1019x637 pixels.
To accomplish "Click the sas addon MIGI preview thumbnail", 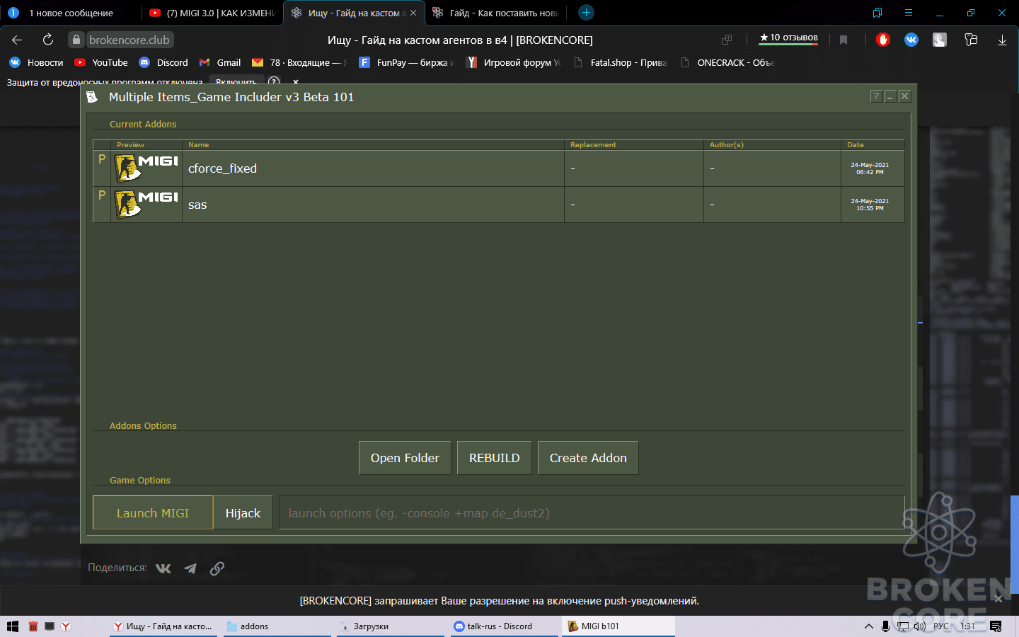I will [x=146, y=205].
